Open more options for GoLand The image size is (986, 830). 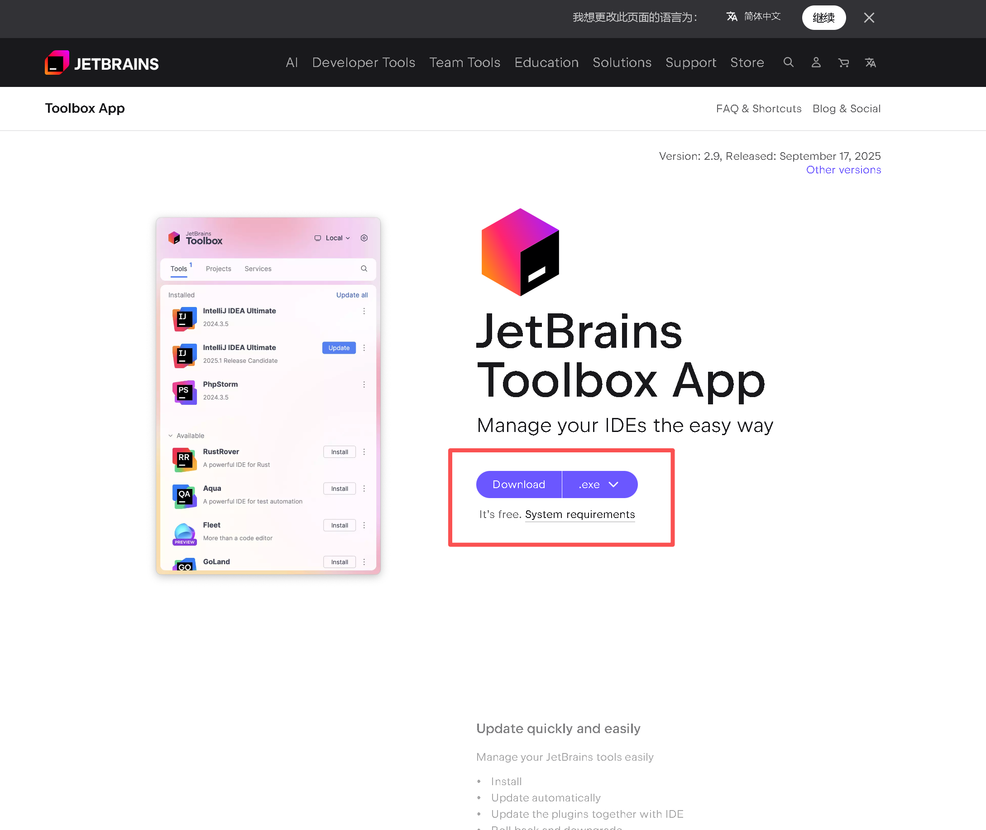pos(364,562)
